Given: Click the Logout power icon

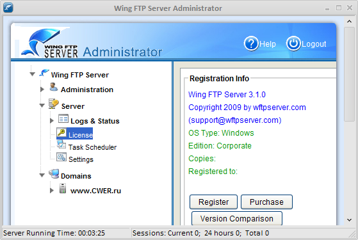Looking at the screenshot, I should point(293,44).
